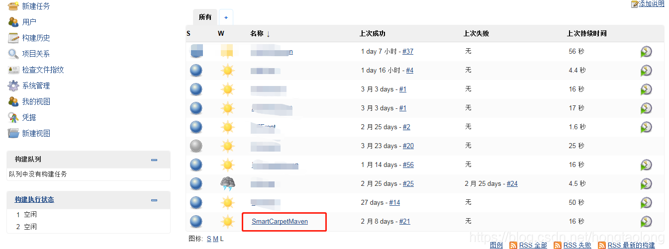
Task: Open the Users (用户) menu item
Action: pyautogui.click(x=29, y=22)
